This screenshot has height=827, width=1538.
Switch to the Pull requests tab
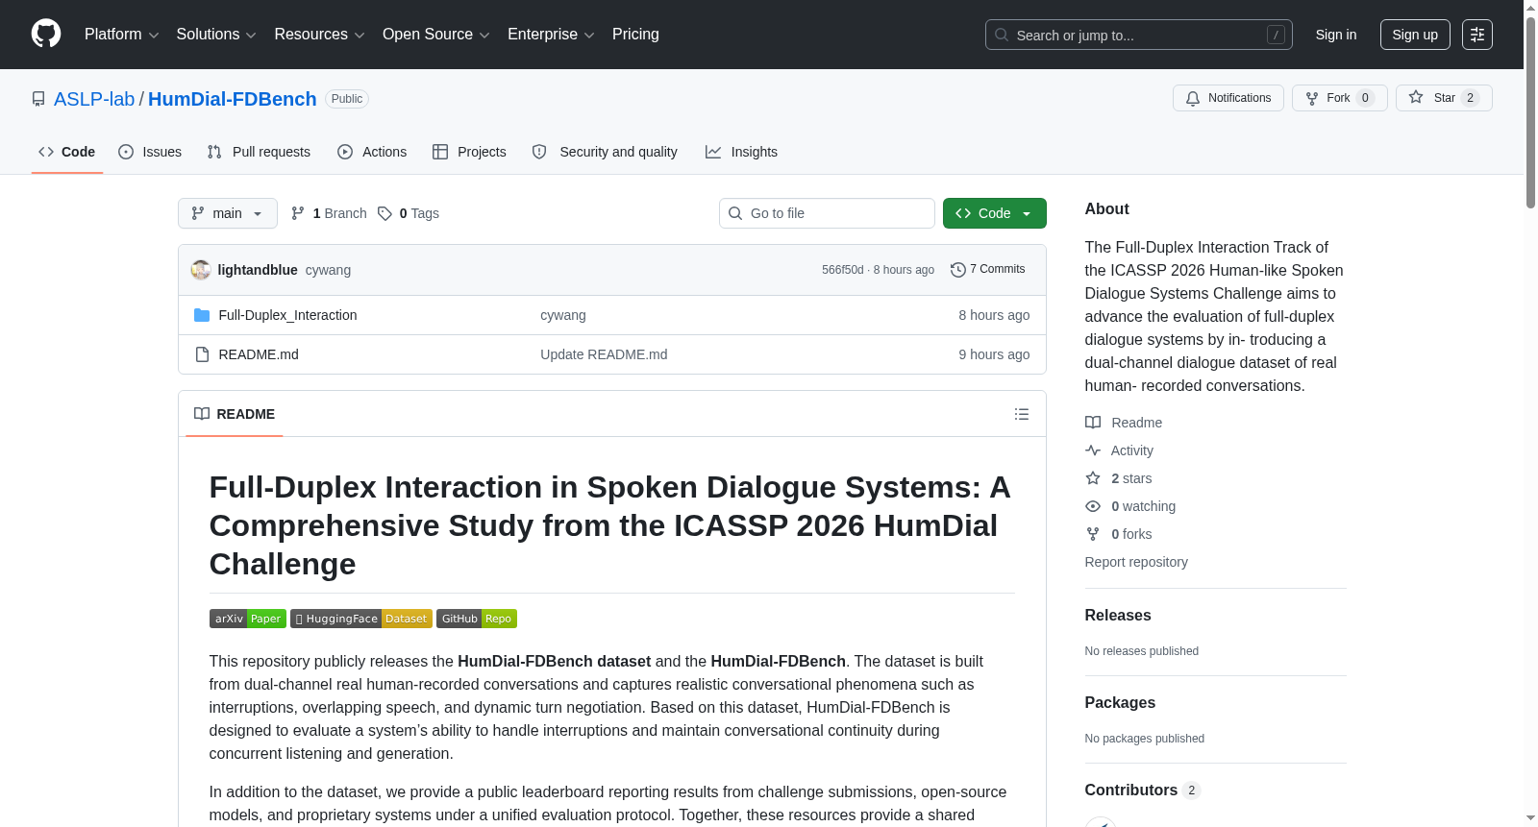click(259, 152)
